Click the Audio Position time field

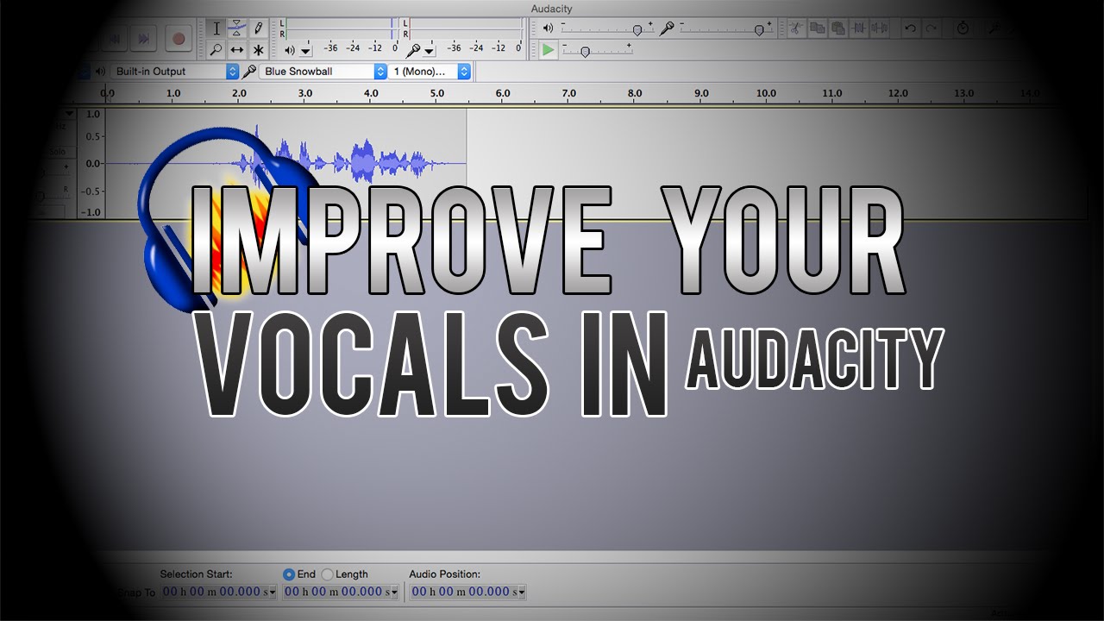pos(467,592)
